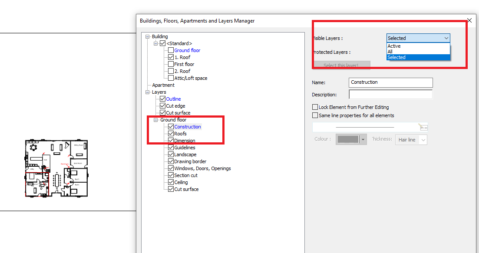Select the Ceiling layer name

181,182
